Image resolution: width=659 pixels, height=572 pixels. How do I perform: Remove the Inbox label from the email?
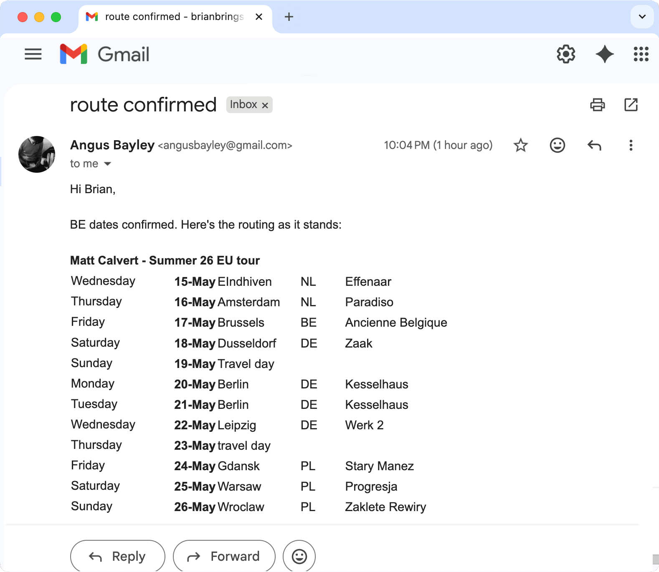[265, 105]
